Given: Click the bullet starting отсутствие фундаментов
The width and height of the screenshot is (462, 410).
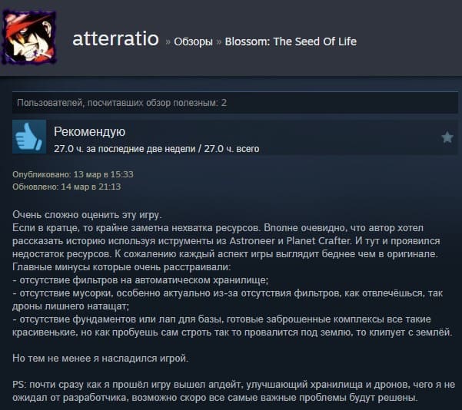Looking at the screenshot, I should pos(232,326).
